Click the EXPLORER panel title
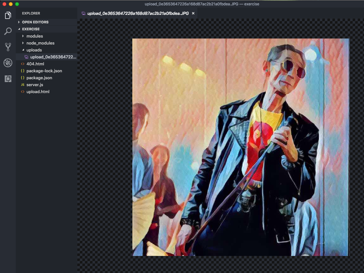Screen dimensions: 364x273 point(31,14)
